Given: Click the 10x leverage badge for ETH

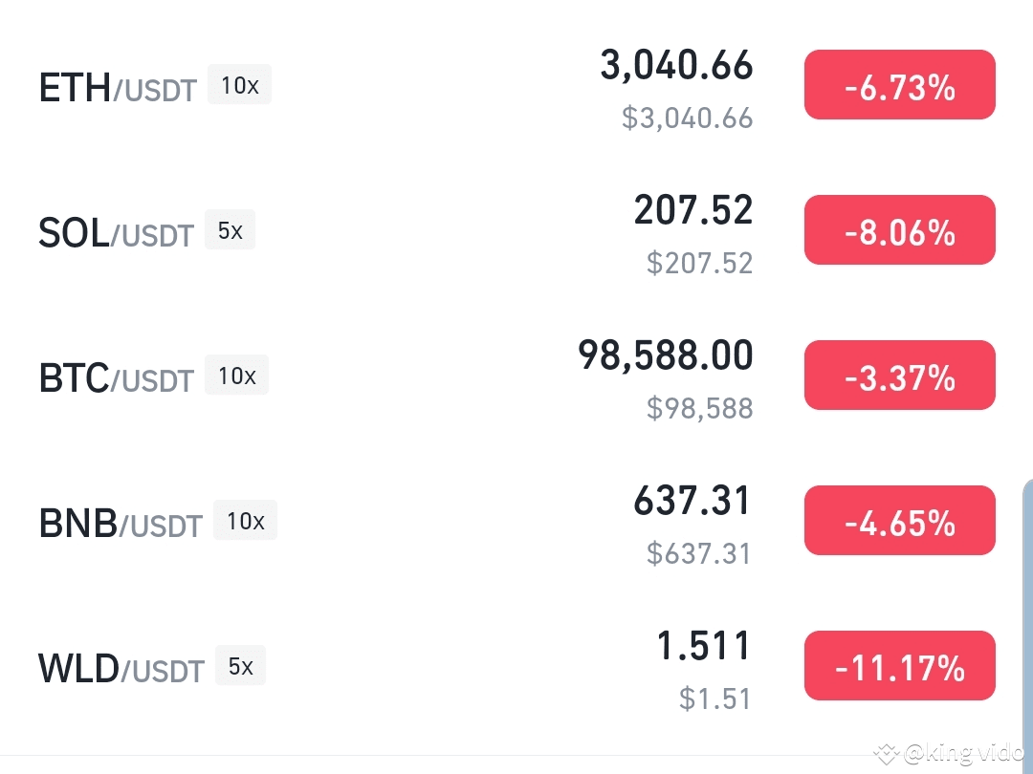Looking at the screenshot, I should click(239, 84).
